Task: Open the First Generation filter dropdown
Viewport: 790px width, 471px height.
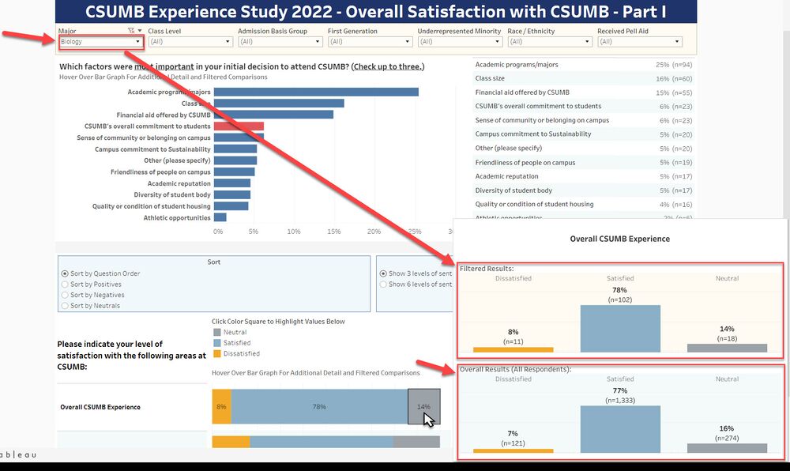Action: (x=370, y=42)
